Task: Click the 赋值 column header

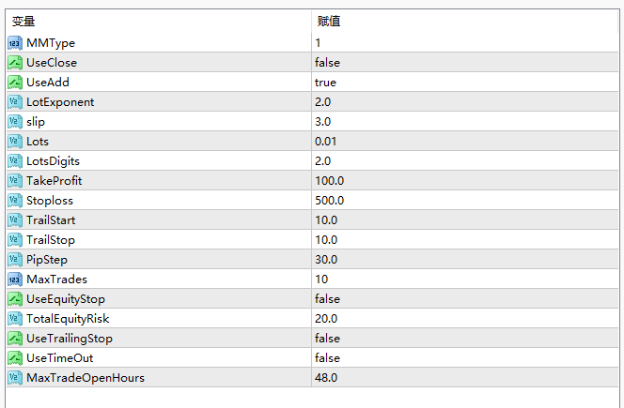Action: [329, 21]
